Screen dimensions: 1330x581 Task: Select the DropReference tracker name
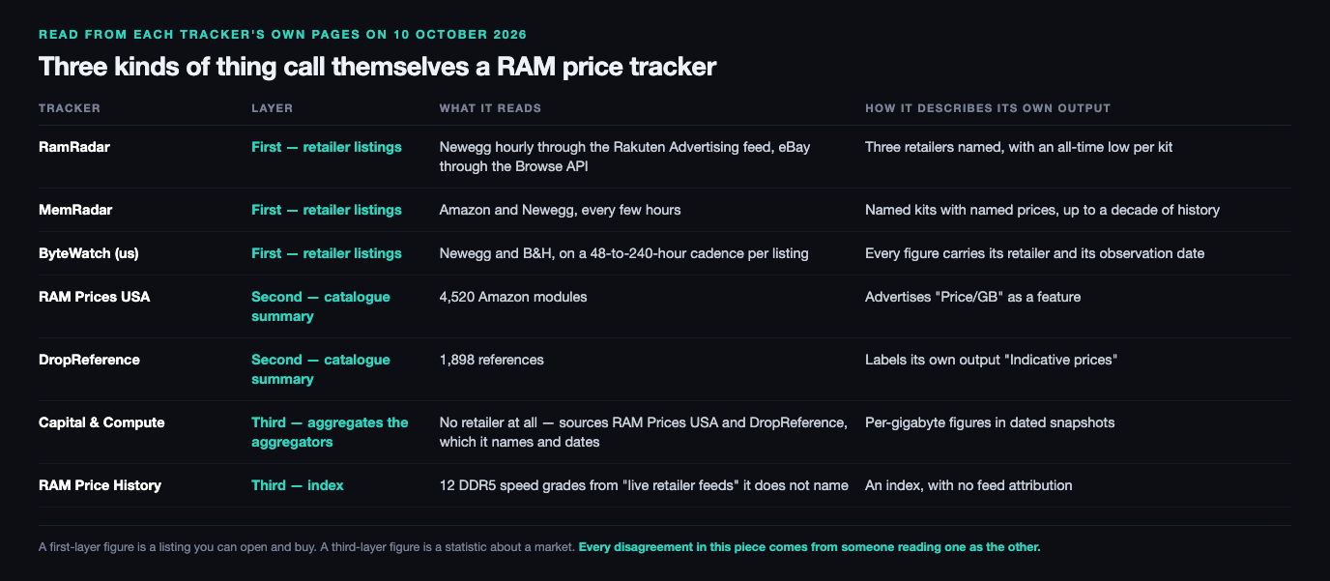[89, 360]
